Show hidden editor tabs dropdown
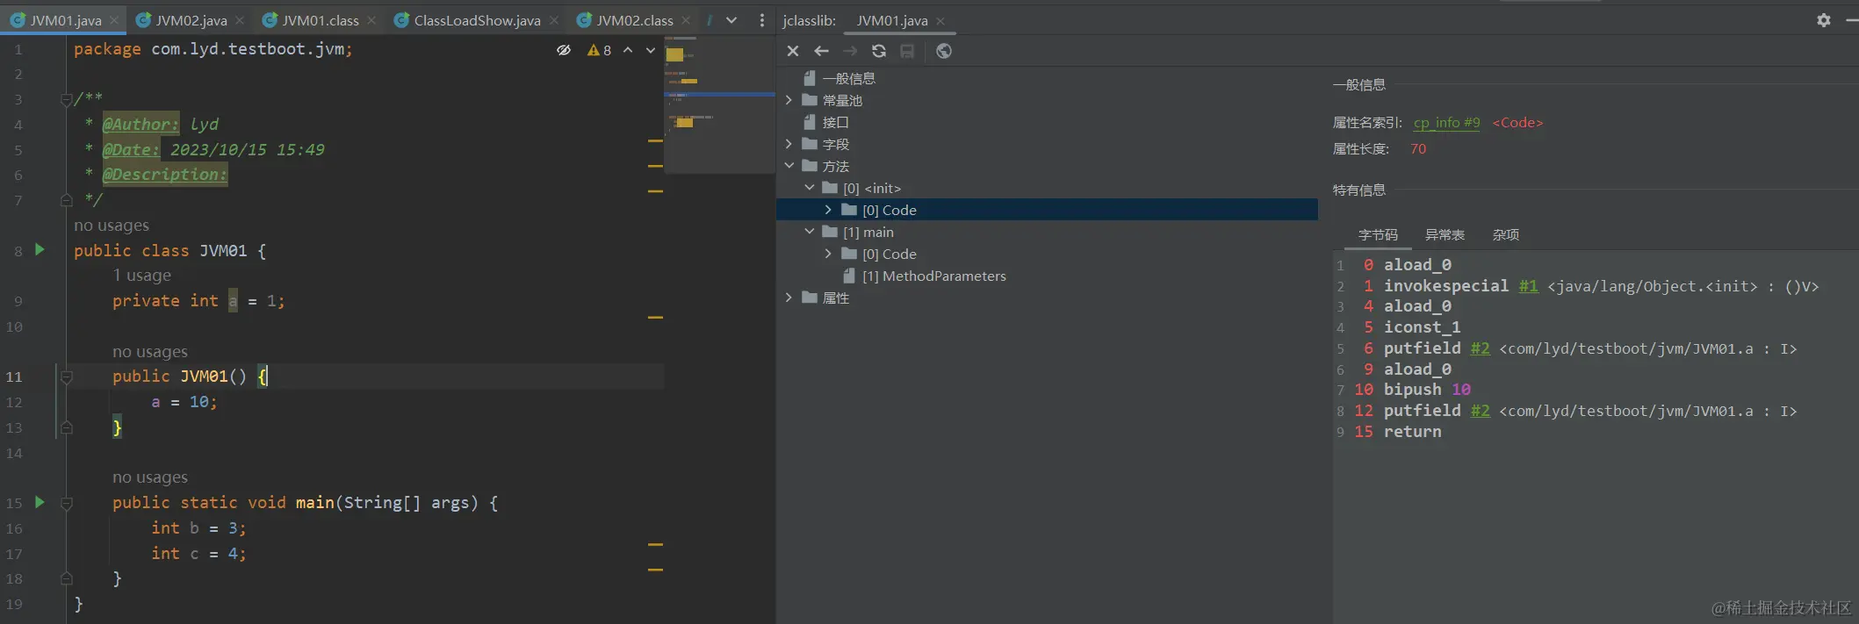Screen dimensions: 1859x624 pyautogui.click(x=731, y=20)
